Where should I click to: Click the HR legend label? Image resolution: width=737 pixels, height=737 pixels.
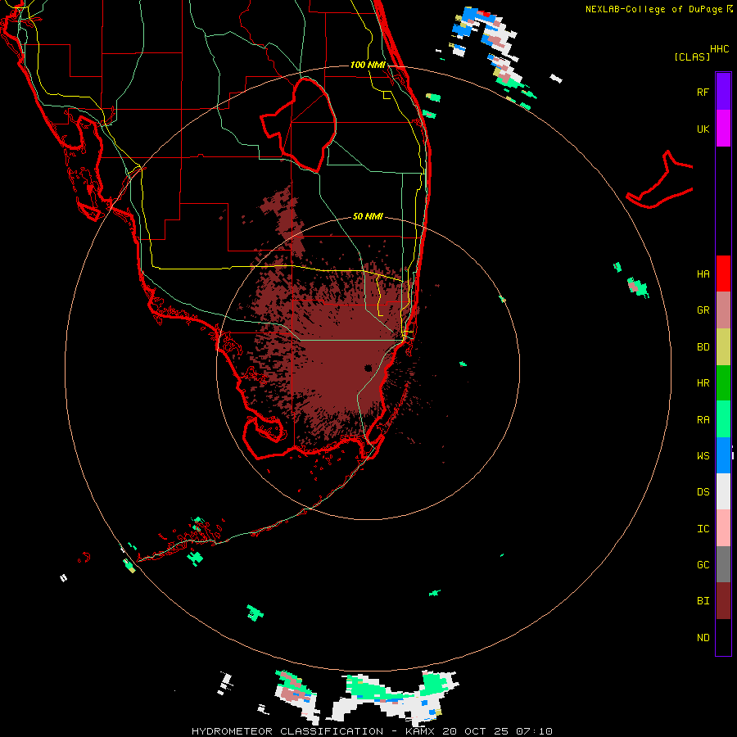pos(703,383)
